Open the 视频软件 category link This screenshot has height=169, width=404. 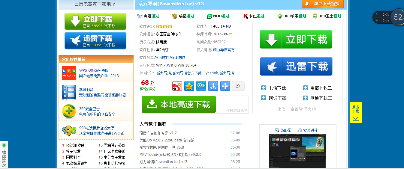(x=162, y=58)
